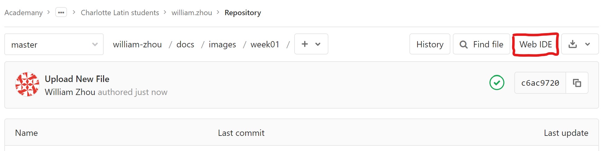Expand the collapsed breadcrumb ellipsis button
Screen dimensions: 604x151
point(61,12)
